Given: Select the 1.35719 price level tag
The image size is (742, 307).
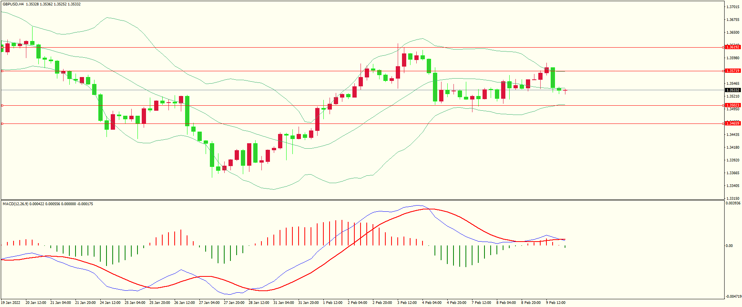Looking at the screenshot, I should pos(733,71).
